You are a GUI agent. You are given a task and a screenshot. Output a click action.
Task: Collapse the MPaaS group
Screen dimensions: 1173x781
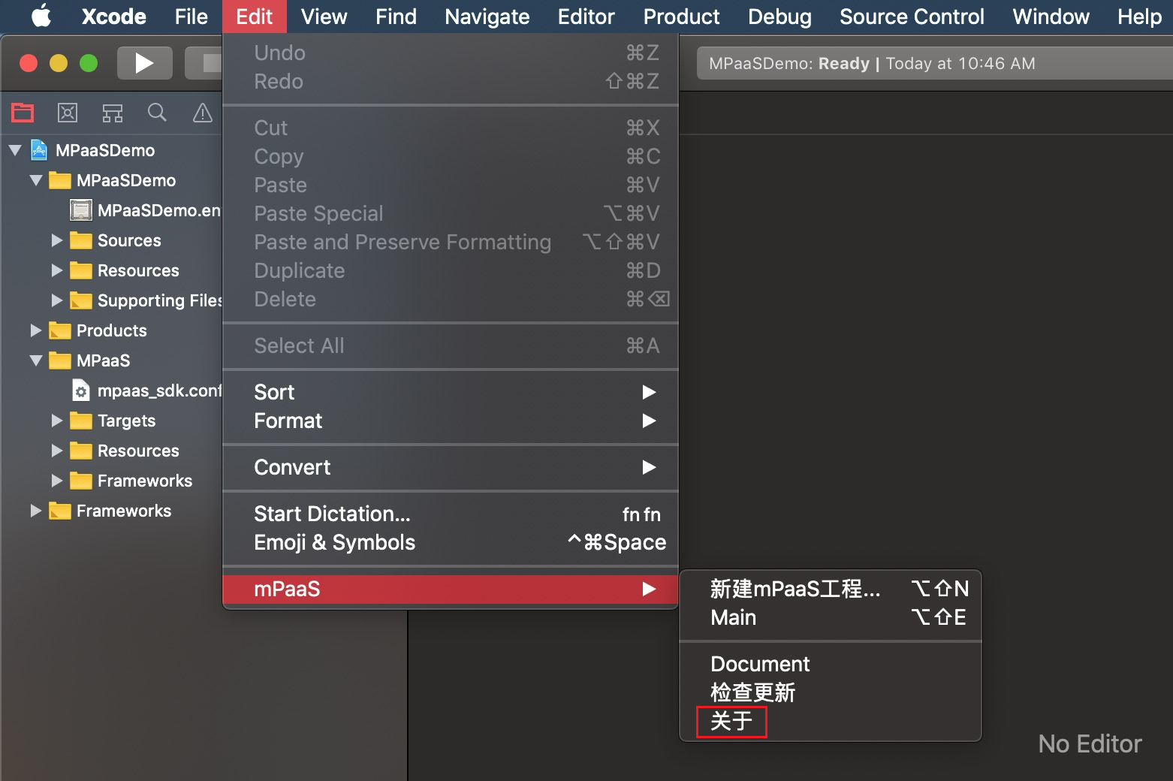coord(35,360)
